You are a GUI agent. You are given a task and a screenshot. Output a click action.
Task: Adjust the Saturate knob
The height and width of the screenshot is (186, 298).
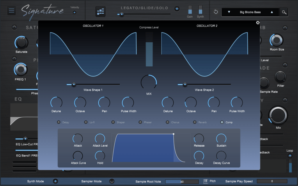click(x=21, y=43)
